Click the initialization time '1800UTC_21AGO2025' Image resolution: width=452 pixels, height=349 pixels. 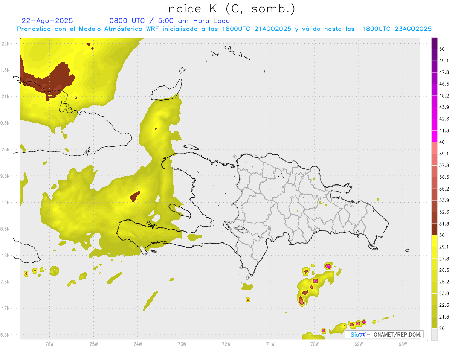[257, 29]
